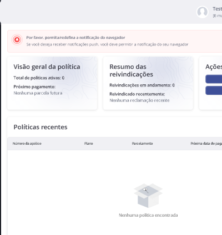222x235 pixels.
Task: Open the second blue action button
Action: pyautogui.click(x=214, y=90)
